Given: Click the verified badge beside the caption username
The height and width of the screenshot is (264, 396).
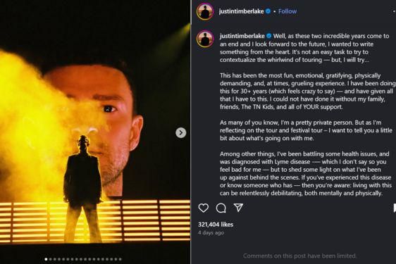Looking at the screenshot, I should pos(269,36).
